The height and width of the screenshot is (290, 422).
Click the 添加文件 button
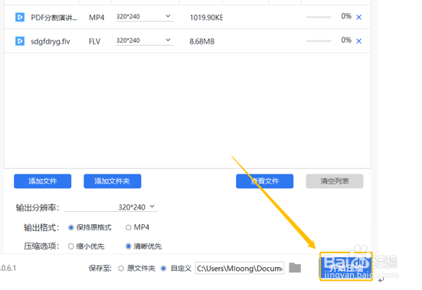pyautogui.click(x=43, y=181)
